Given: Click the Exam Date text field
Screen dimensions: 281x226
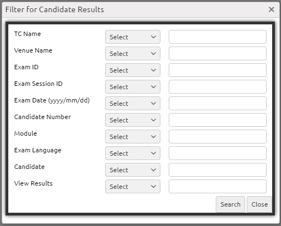Looking at the screenshot, I should point(217,104).
